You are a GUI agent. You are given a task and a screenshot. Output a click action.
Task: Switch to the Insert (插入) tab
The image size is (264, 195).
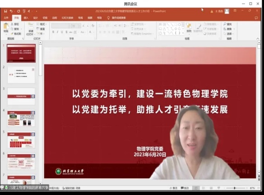point(26,18)
